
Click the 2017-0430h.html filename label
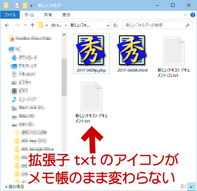tap(132, 70)
